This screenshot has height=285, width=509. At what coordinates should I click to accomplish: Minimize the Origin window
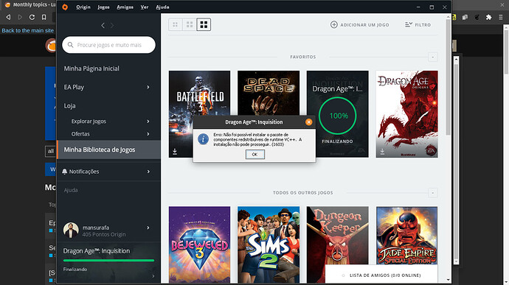[418, 7]
